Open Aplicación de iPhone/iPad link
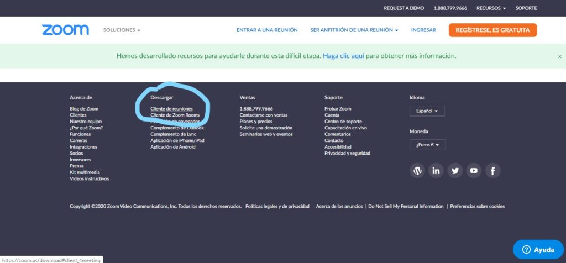The image size is (566, 263). [x=177, y=140]
